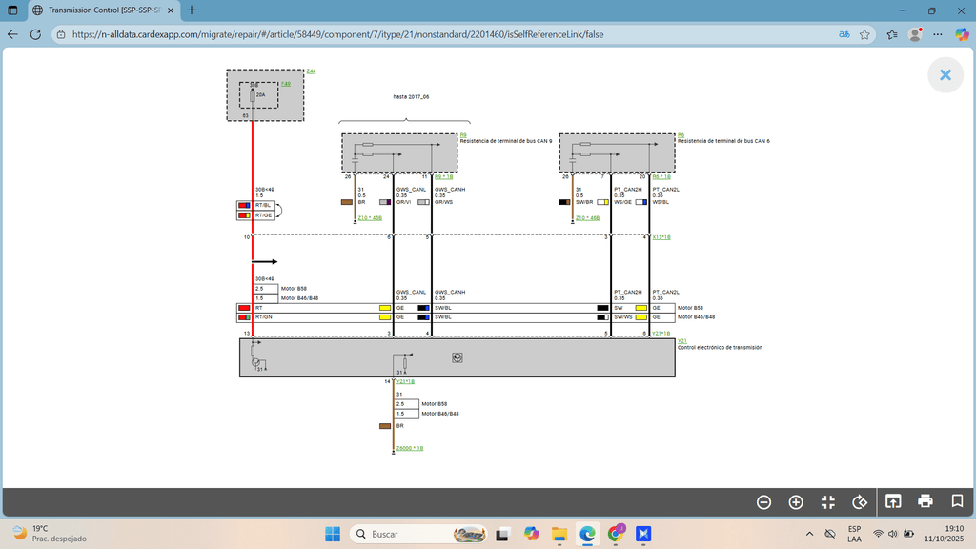The width and height of the screenshot is (976, 549).
Task: Close the diagram viewer with X
Action: tap(945, 75)
